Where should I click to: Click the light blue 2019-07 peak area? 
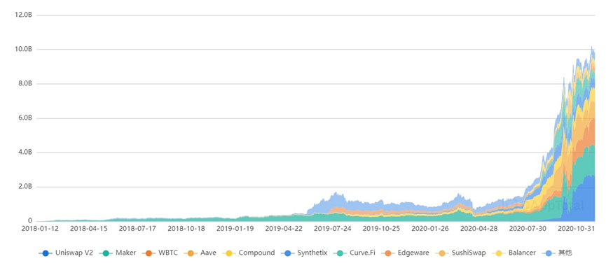(x=336, y=200)
